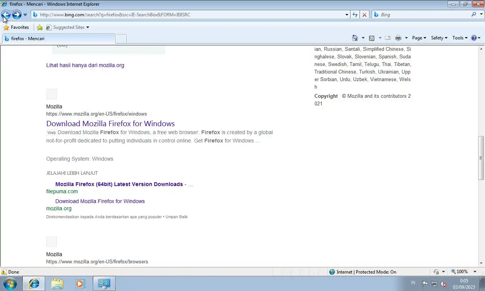
Task: Expand the address bar autocomplete dropdown arrow
Action: click(x=347, y=15)
